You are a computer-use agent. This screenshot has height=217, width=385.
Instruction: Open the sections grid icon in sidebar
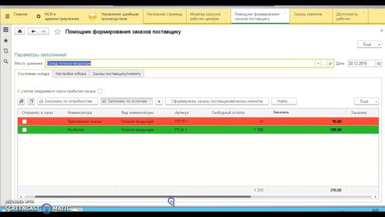pyautogui.click(x=5, y=30)
